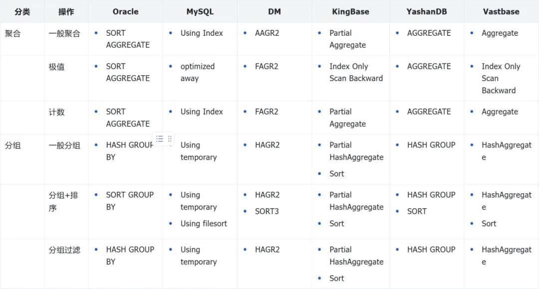Select the 'SORT GROUP BY' Oracle entry
539x289 pixels.
tap(130, 201)
